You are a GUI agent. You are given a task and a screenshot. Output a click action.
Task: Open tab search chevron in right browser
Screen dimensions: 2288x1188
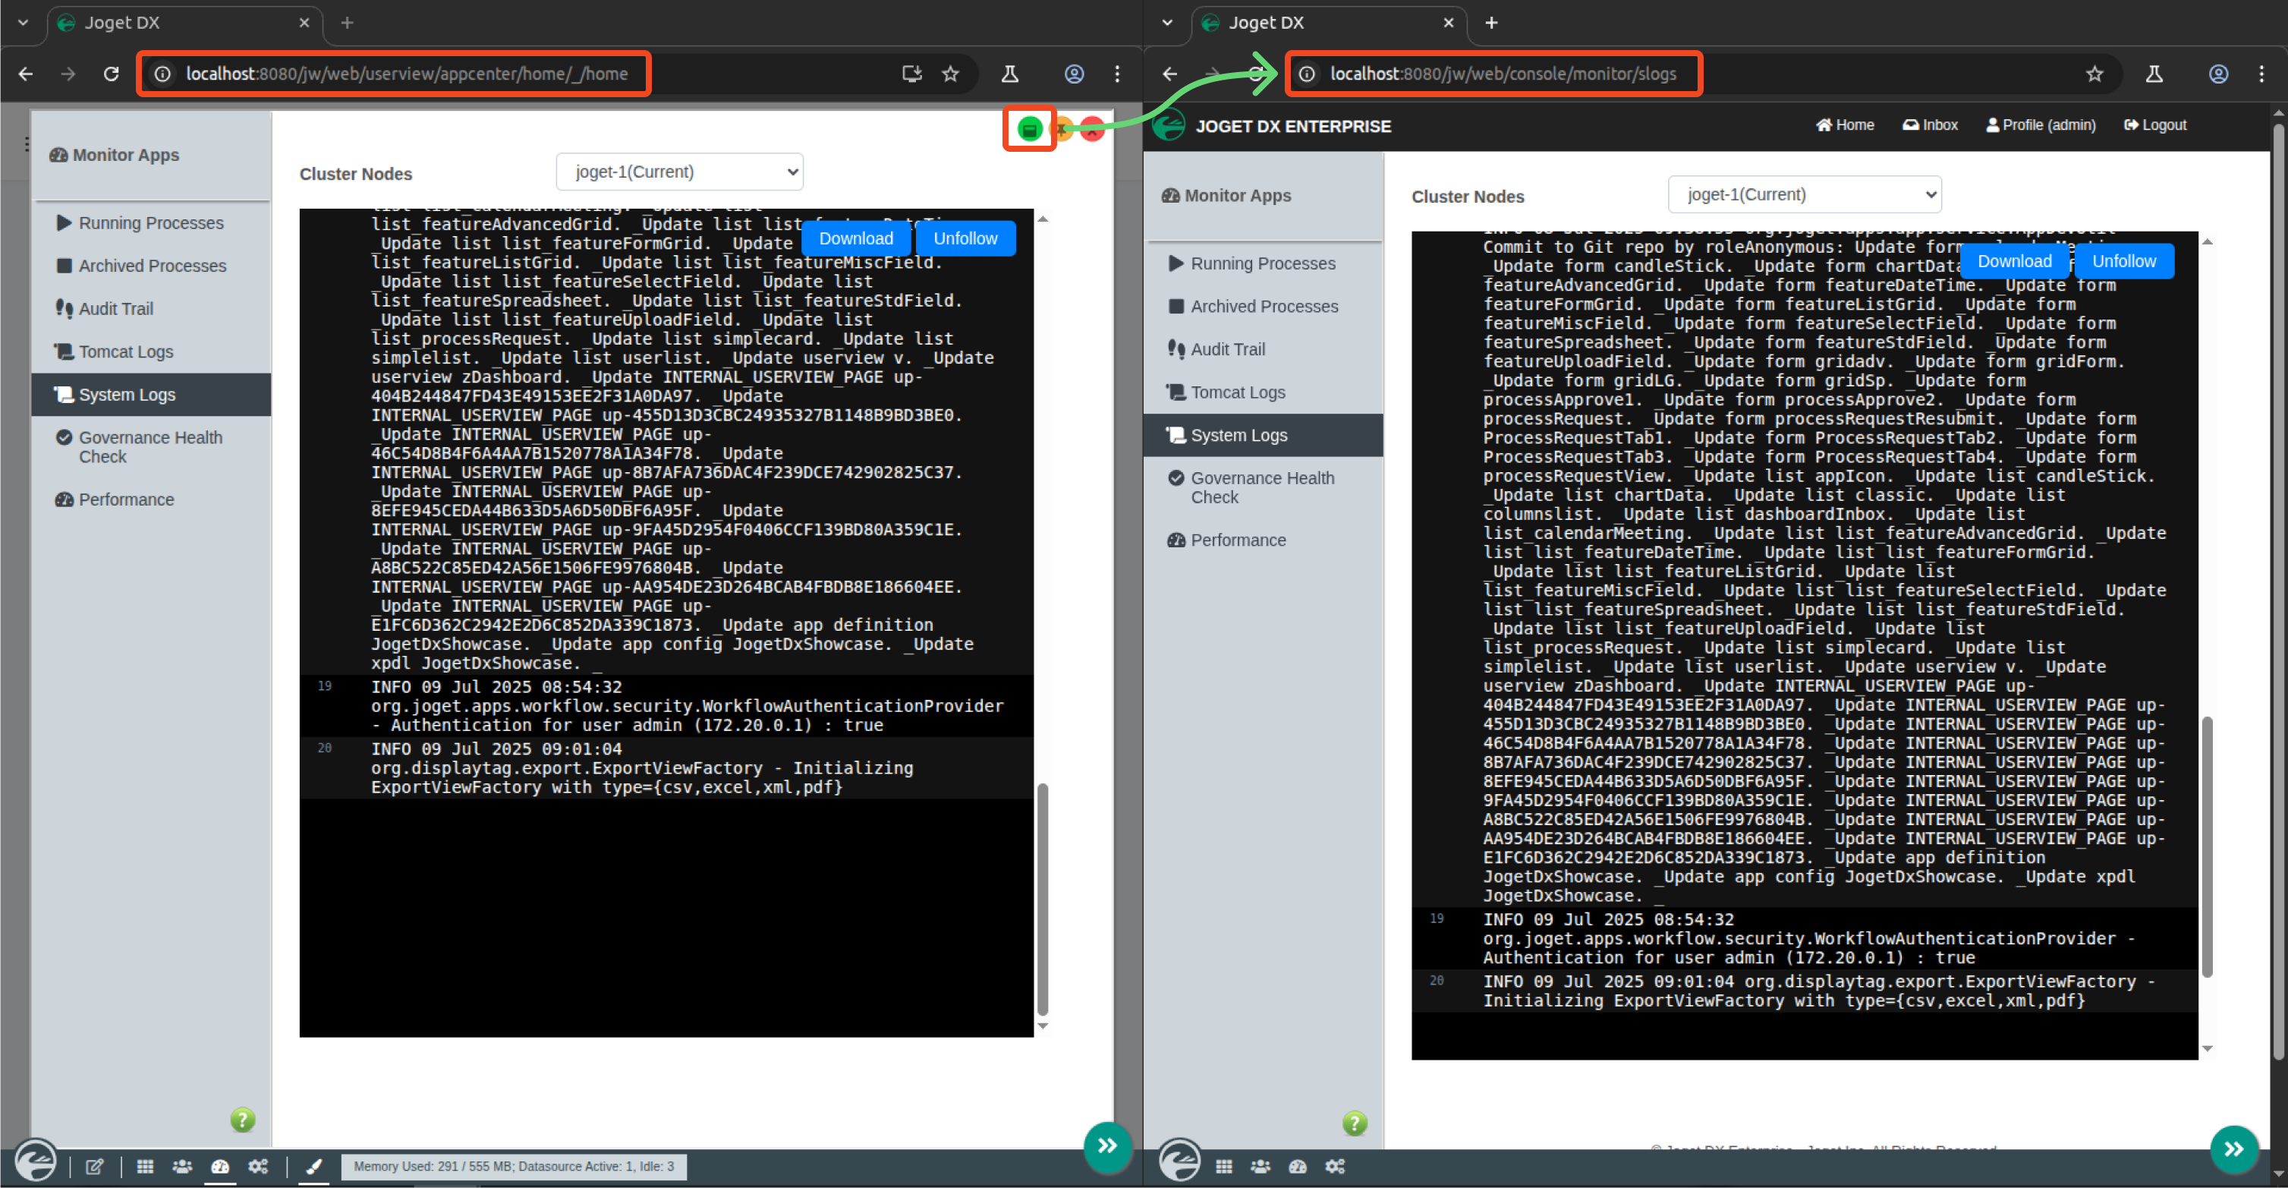(1167, 22)
